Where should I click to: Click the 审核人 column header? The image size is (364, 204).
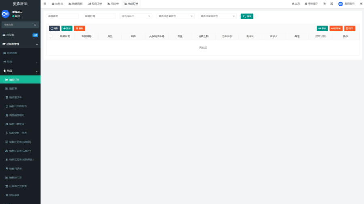click(x=274, y=37)
